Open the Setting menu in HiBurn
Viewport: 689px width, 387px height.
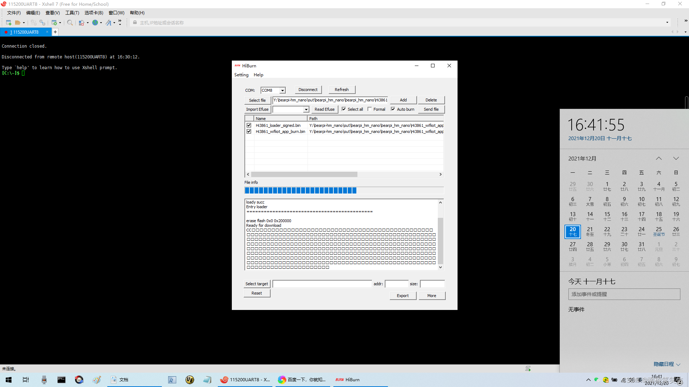[241, 75]
